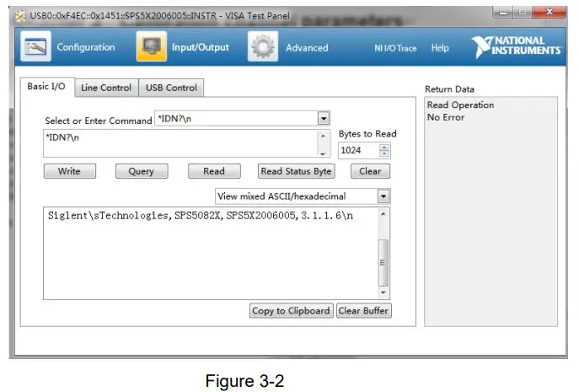
Task: Click the output buffer scrollbar thumb
Action: [383, 262]
